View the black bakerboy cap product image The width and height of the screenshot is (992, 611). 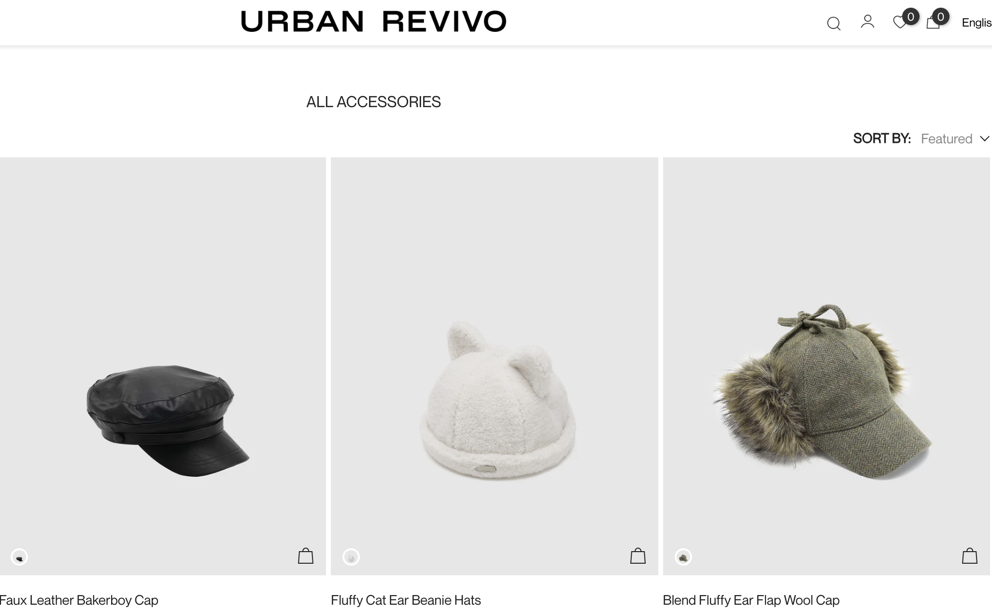click(163, 366)
